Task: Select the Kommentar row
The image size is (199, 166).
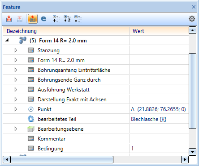Action: [95, 139]
